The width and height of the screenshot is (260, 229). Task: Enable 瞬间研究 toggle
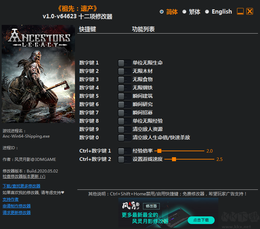point(124,104)
